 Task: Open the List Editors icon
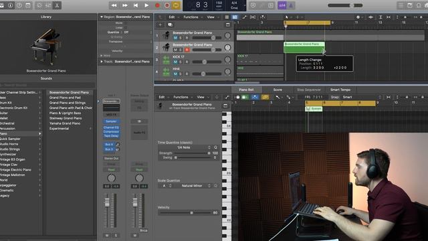click(401, 5)
